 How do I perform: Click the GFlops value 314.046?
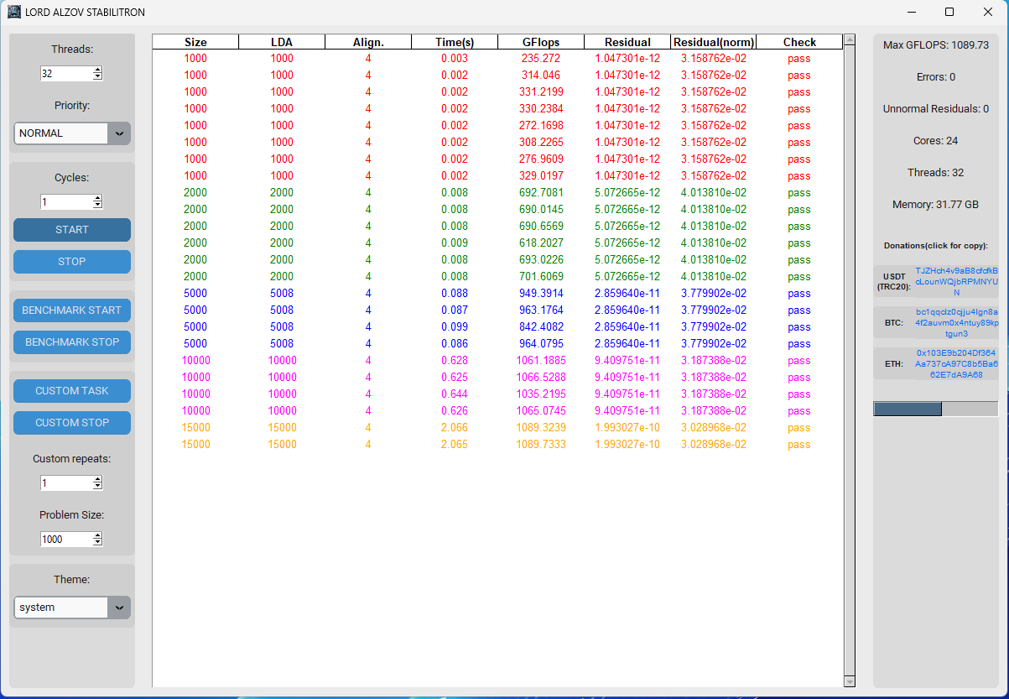[x=541, y=76]
